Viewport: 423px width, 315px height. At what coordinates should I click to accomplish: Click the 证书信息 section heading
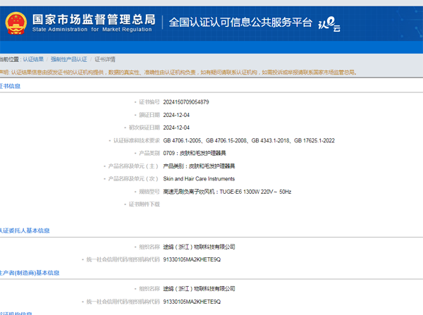coord(10,86)
